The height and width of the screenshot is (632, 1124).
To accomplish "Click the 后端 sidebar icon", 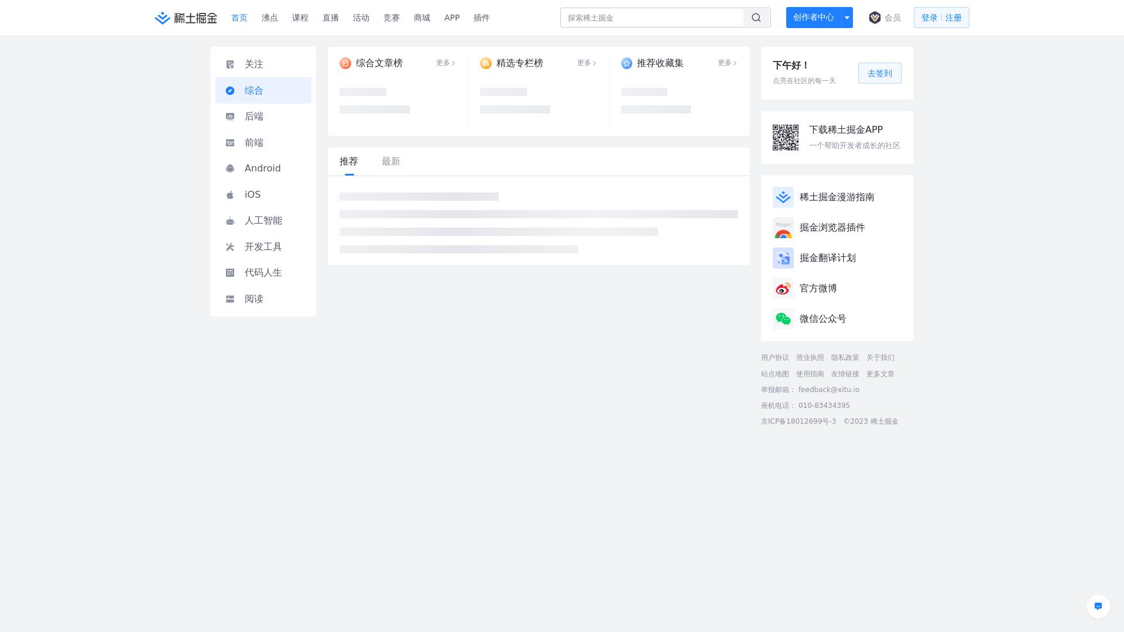I will coord(230,116).
